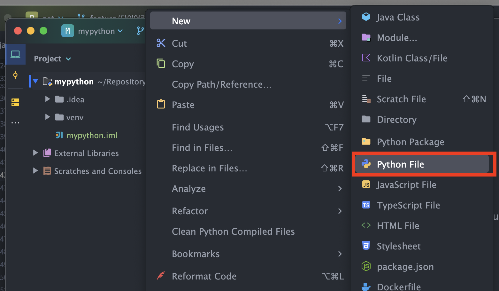This screenshot has height=291, width=499.
Task: Expand External Libraries node
Action: coord(35,153)
